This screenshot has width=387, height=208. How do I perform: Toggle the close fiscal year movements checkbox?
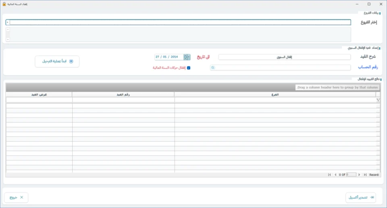tap(189, 68)
